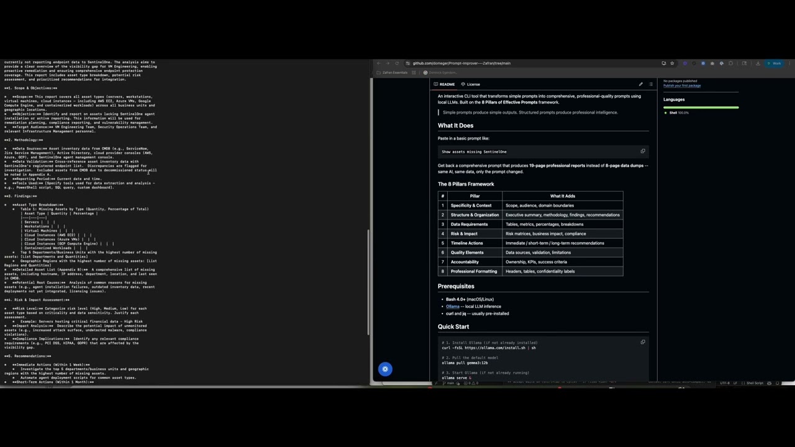Click '**1. Scope & Objectives:**' in terminal
The height and width of the screenshot is (447, 795).
(x=30, y=88)
